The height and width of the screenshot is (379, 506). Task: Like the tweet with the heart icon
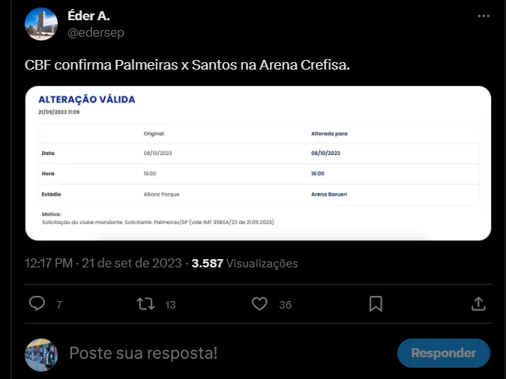point(259,303)
